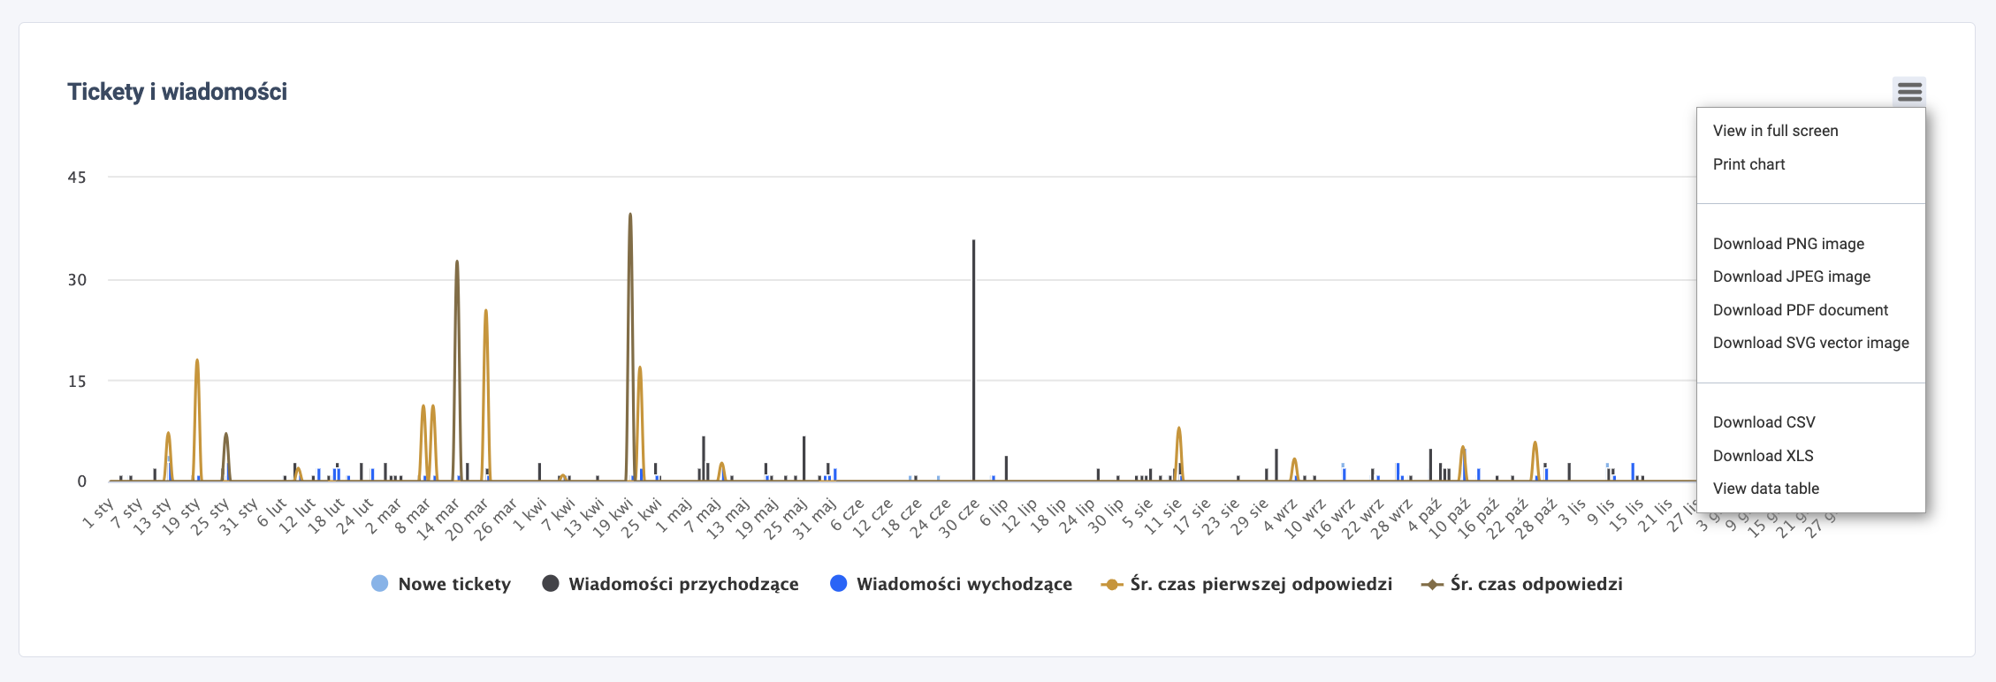Image resolution: width=1996 pixels, height=682 pixels.
Task: Choose Print chart from menu
Action: pos(1748,164)
